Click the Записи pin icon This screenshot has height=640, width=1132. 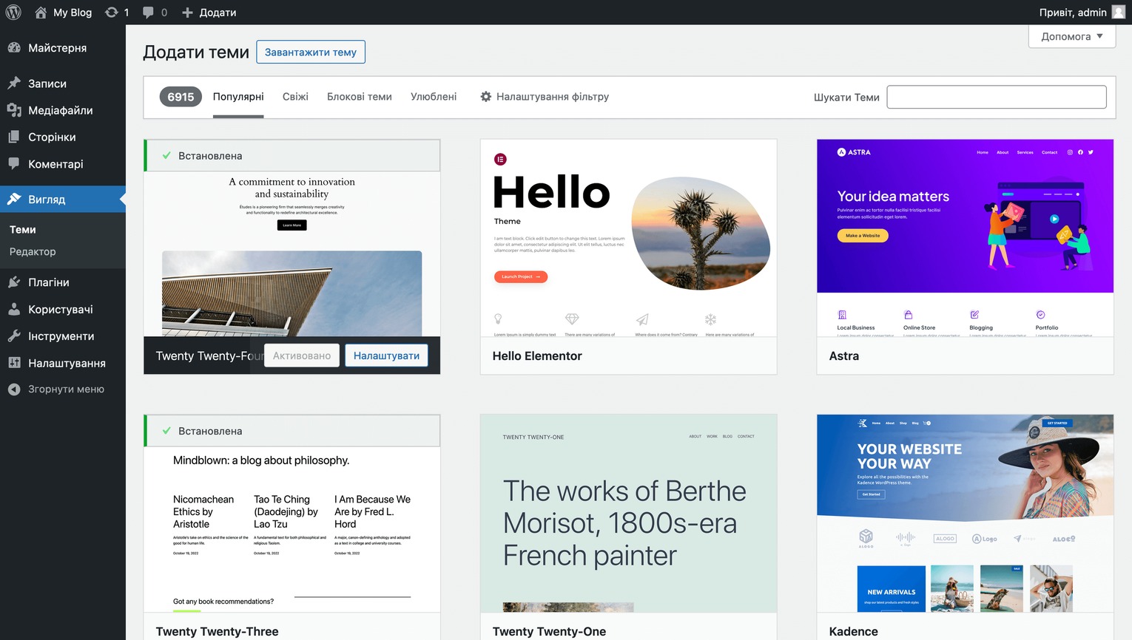(x=14, y=84)
